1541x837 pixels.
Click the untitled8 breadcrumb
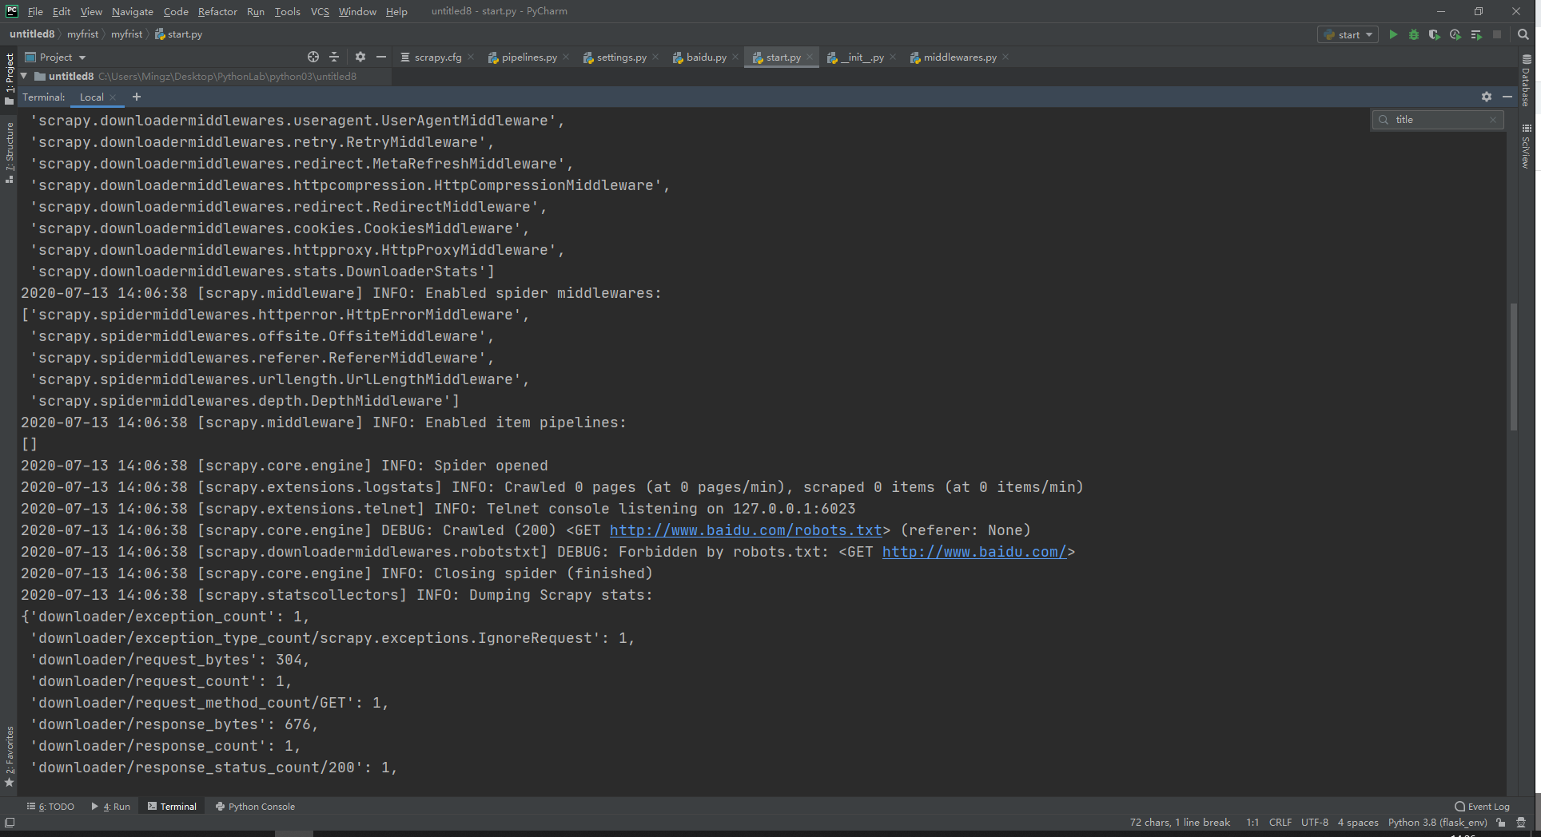click(32, 34)
